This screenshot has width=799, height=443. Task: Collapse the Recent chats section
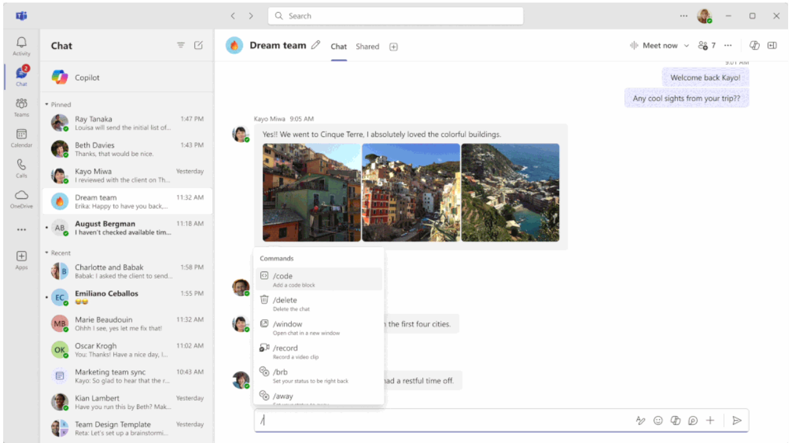tap(47, 253)
